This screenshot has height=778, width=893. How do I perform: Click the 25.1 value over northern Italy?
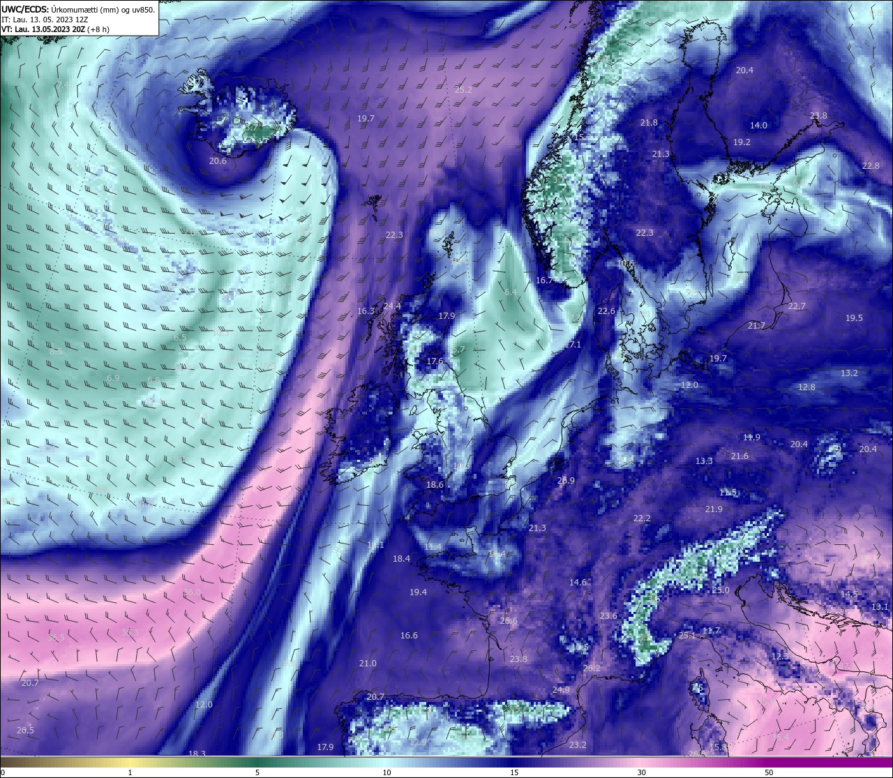687,636
